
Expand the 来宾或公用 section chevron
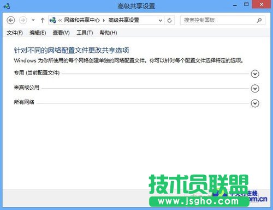tap(255, 89)
